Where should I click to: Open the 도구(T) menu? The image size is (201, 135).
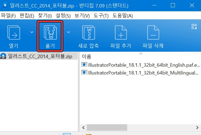101,16
